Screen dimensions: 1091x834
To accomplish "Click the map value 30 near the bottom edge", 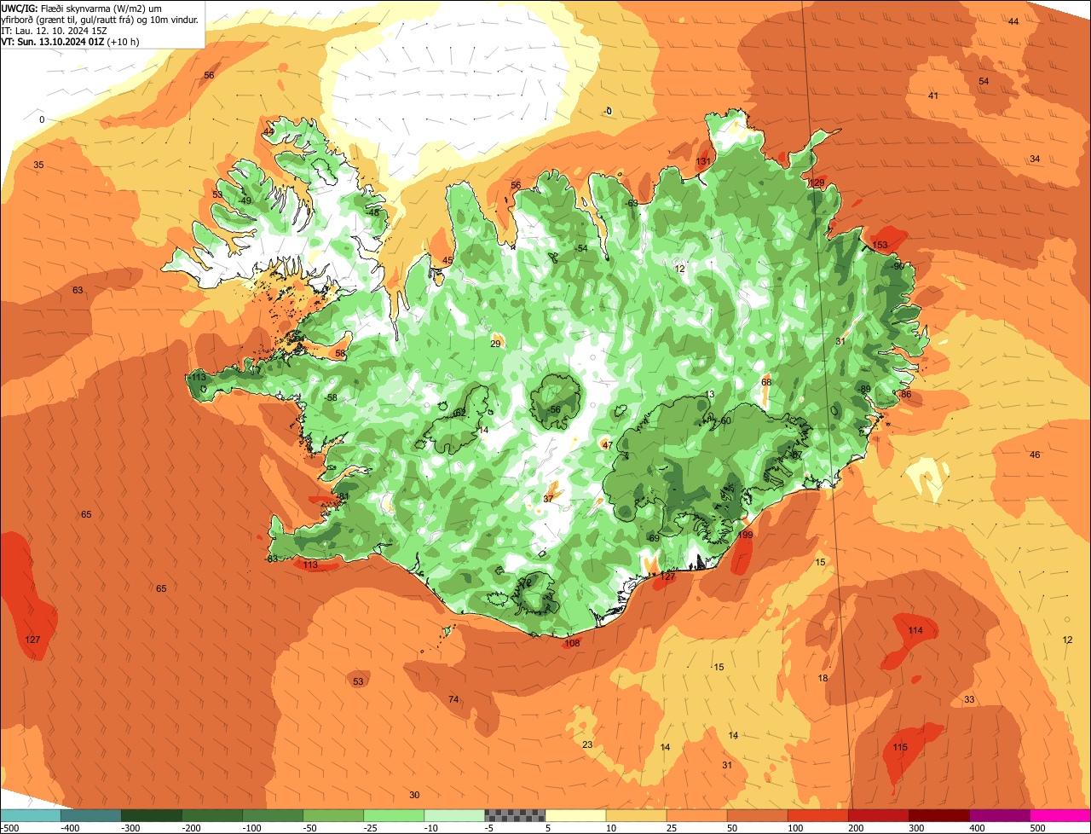I will click(414, 796).
